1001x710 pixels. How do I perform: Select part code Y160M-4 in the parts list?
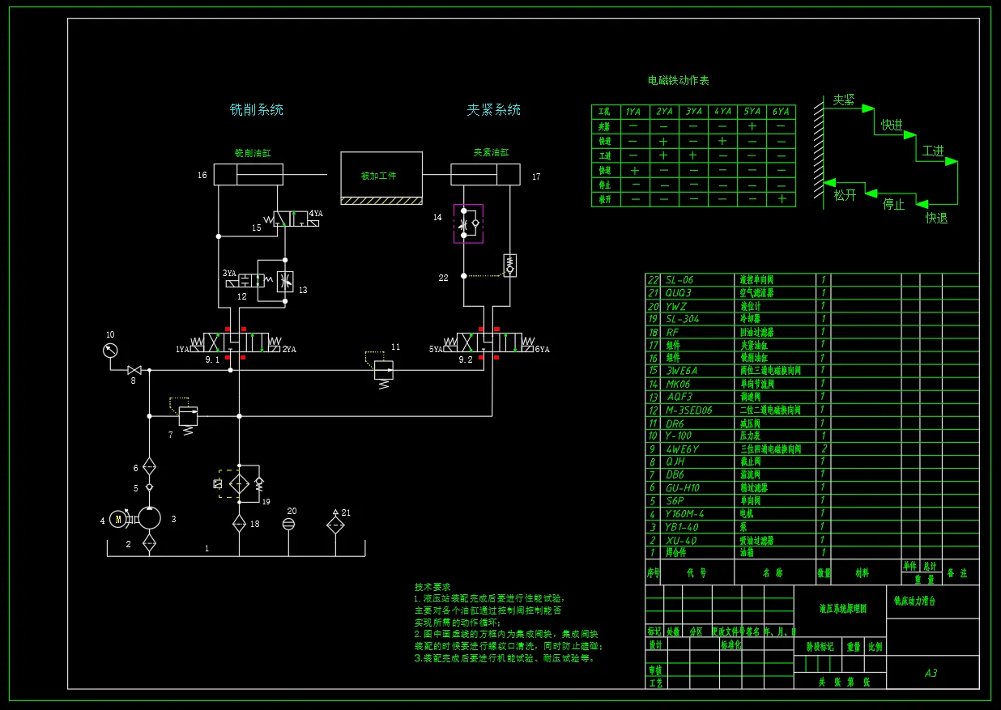pyautogui.click(x=685, y=514)
